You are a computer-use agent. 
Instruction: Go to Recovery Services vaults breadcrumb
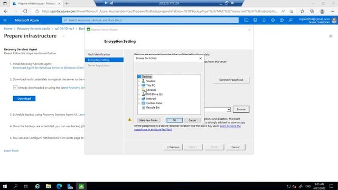(x=33, y=28)
